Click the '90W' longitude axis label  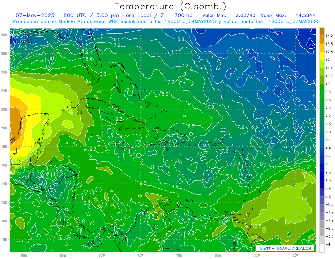tap(24, 255)
